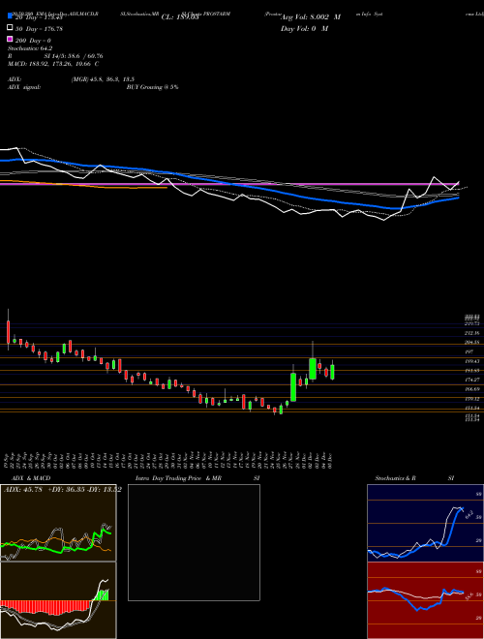Viewport: 484px width, 639px height.
Task: Click the large green candle on 02 Dec
Action: 313,369
